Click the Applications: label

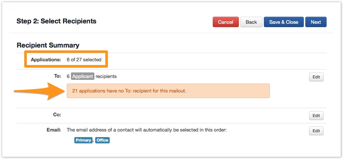[46, 59]
